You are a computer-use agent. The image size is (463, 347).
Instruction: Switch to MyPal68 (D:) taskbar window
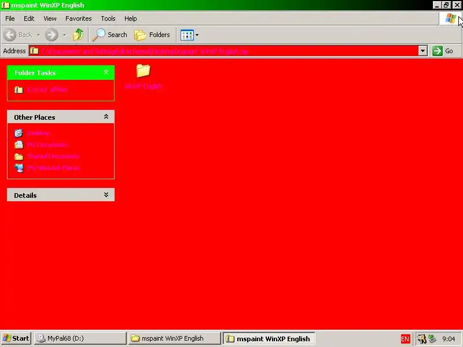(x=80, y=338)
